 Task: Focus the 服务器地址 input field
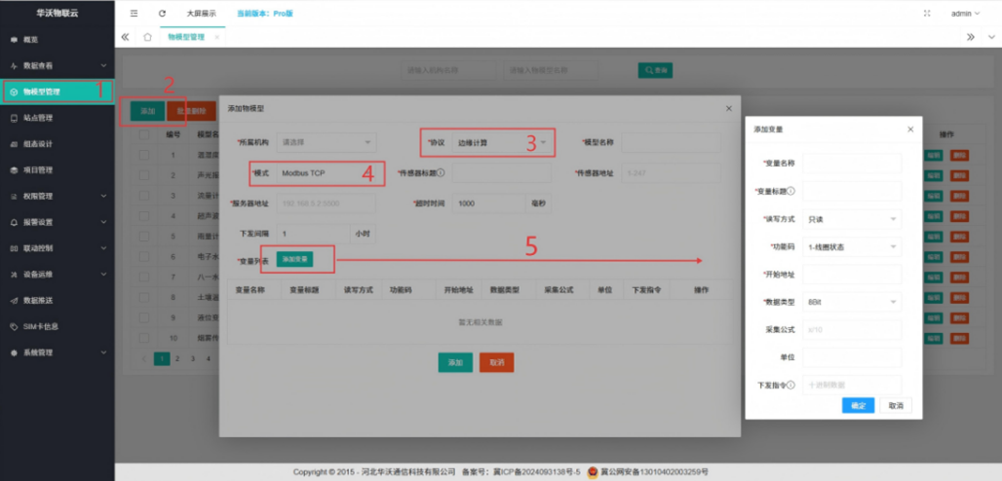[327, 203]
